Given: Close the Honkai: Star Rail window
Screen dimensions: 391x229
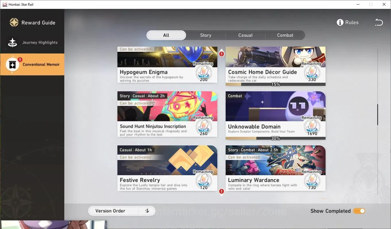Looking at the screenshot, I should coord(384,4).
